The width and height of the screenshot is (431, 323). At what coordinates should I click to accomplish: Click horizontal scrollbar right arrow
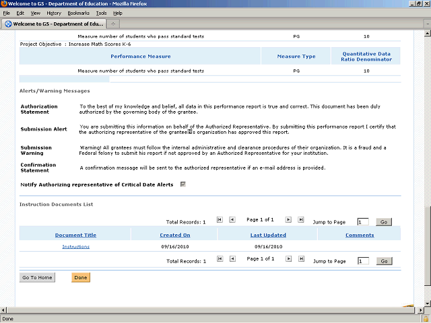pos(420,310)
